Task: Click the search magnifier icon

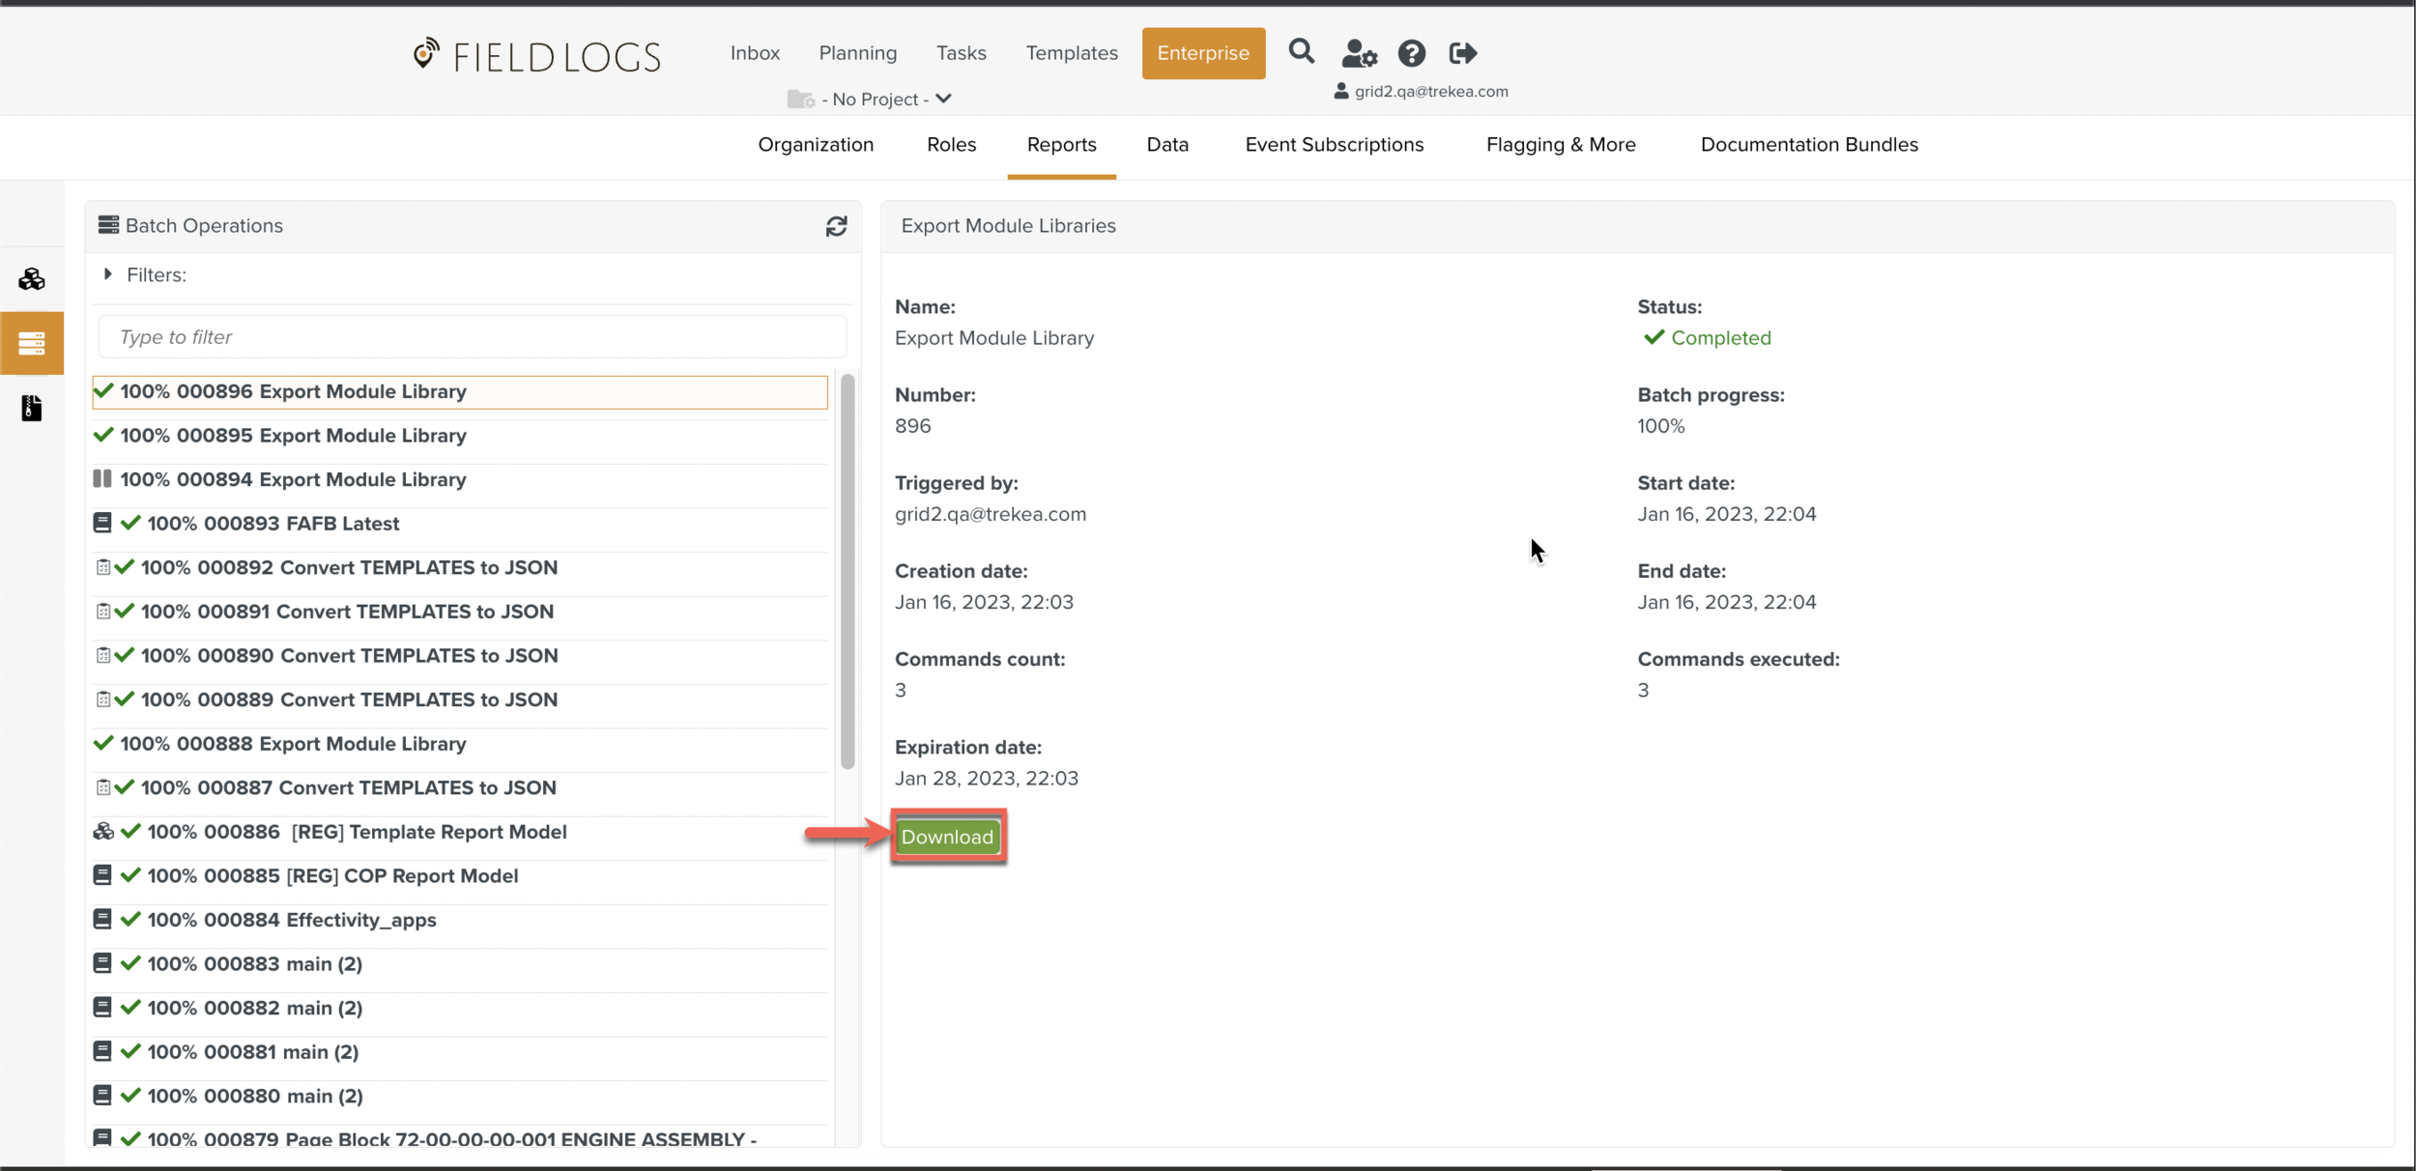Action: (1301, 51)
